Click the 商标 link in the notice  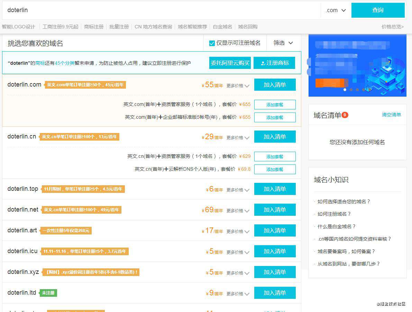(40, 63)
